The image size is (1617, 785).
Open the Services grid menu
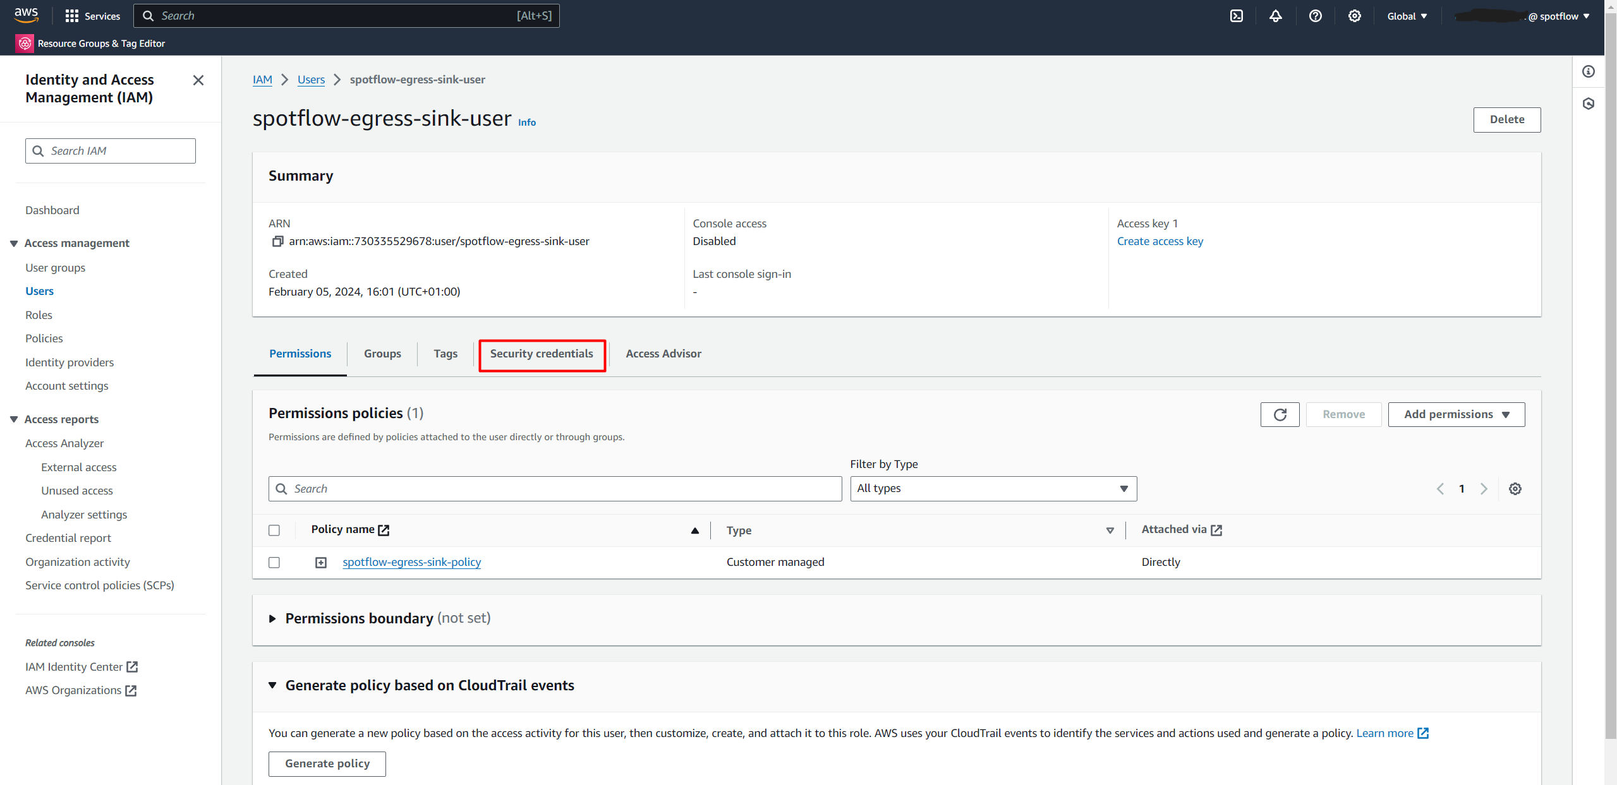tap(92, 16)
